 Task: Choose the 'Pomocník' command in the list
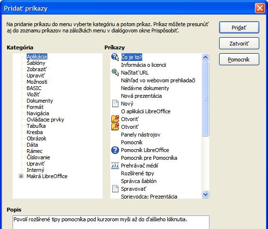pos(132,142)
